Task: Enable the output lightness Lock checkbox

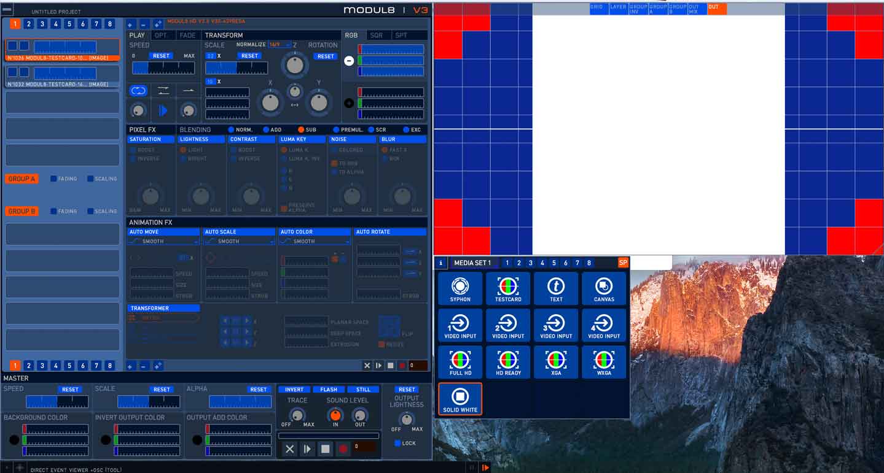Action: tap(397, 443)
